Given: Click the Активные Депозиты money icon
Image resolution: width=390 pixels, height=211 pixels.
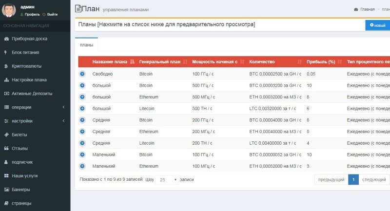Looking at the screenshot, I should click(x=6, y=94).
